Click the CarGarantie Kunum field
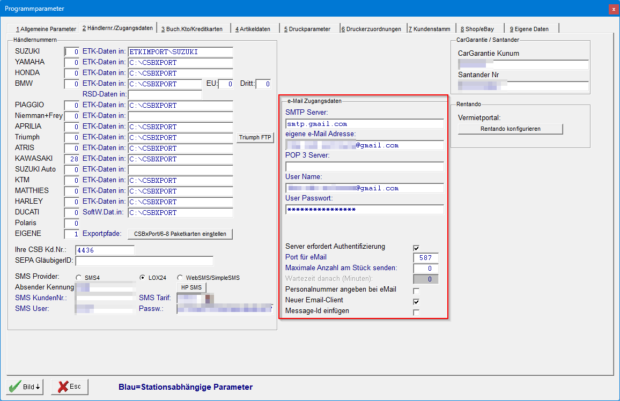 tap(523, 64)
